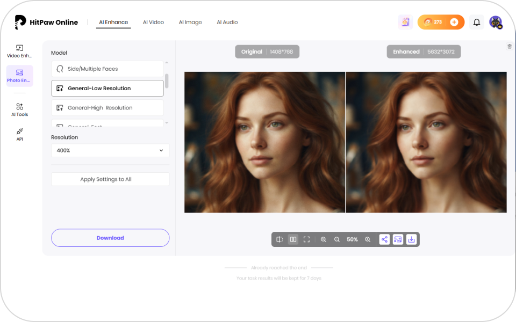Click Apply Settings to All
The image size is (516, 322).
pos(110,179)
